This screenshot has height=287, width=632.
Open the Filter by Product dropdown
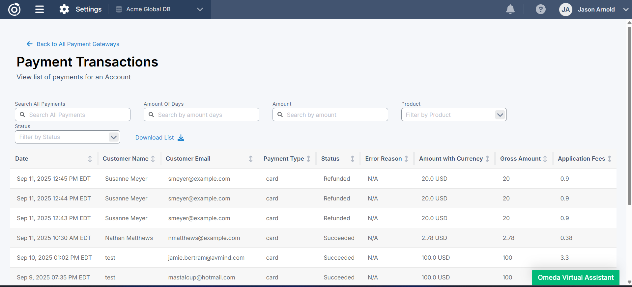pos(500,115)
